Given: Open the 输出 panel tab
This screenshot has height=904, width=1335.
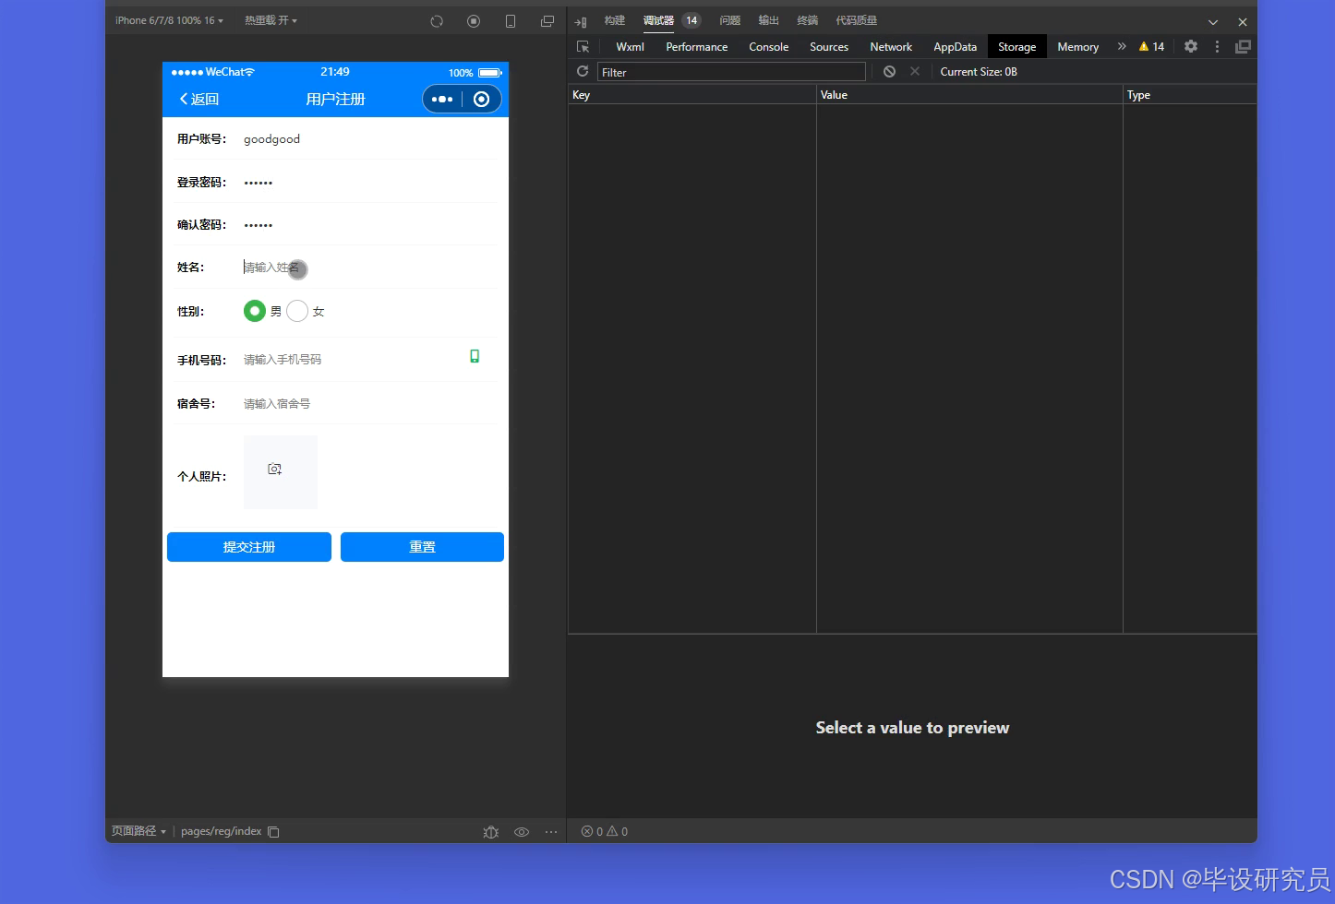Looking at the screenshot, I should tap(768, 20).
